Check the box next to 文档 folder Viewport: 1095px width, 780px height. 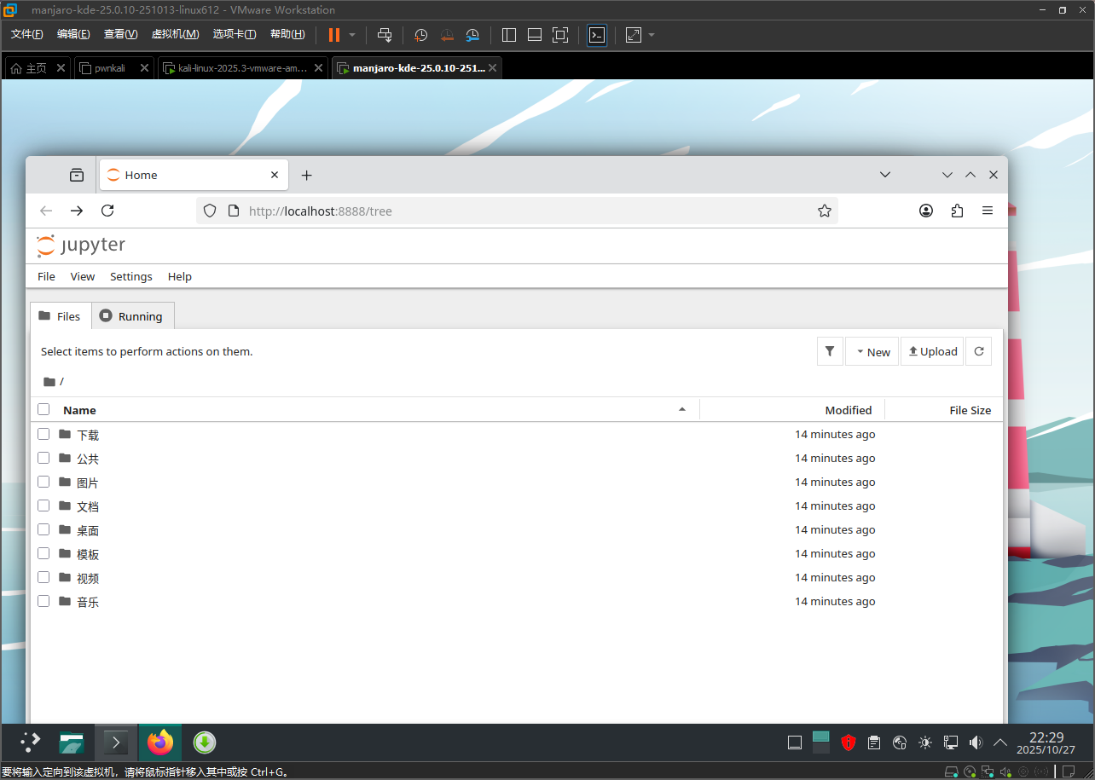pos(43,506)
